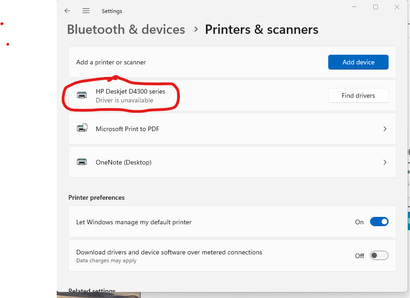Click the Add device button
Image resolution: width=410 pixels, height=298 pixels.
pyautogui.click(x=358, y=62)
